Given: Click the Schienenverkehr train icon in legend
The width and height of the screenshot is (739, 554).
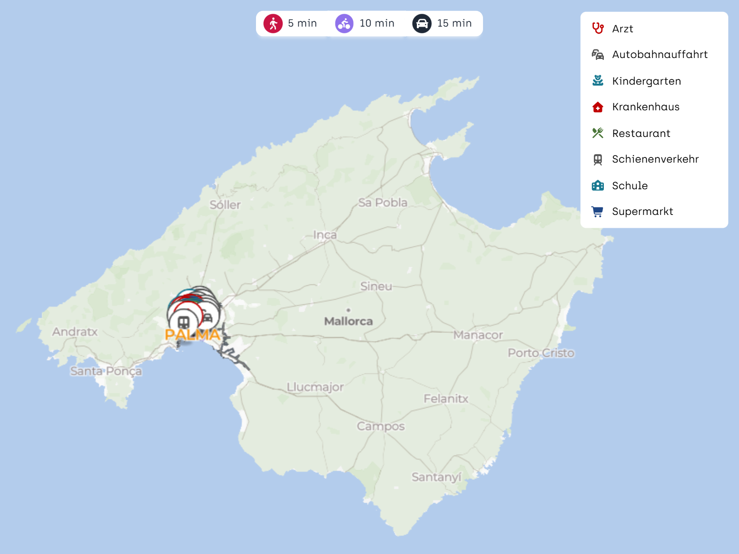Looking at the screenshot, I should click(x=598, y=159).
